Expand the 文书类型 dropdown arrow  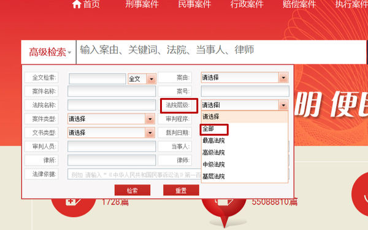pyautogui.click(x=150, y=132)
